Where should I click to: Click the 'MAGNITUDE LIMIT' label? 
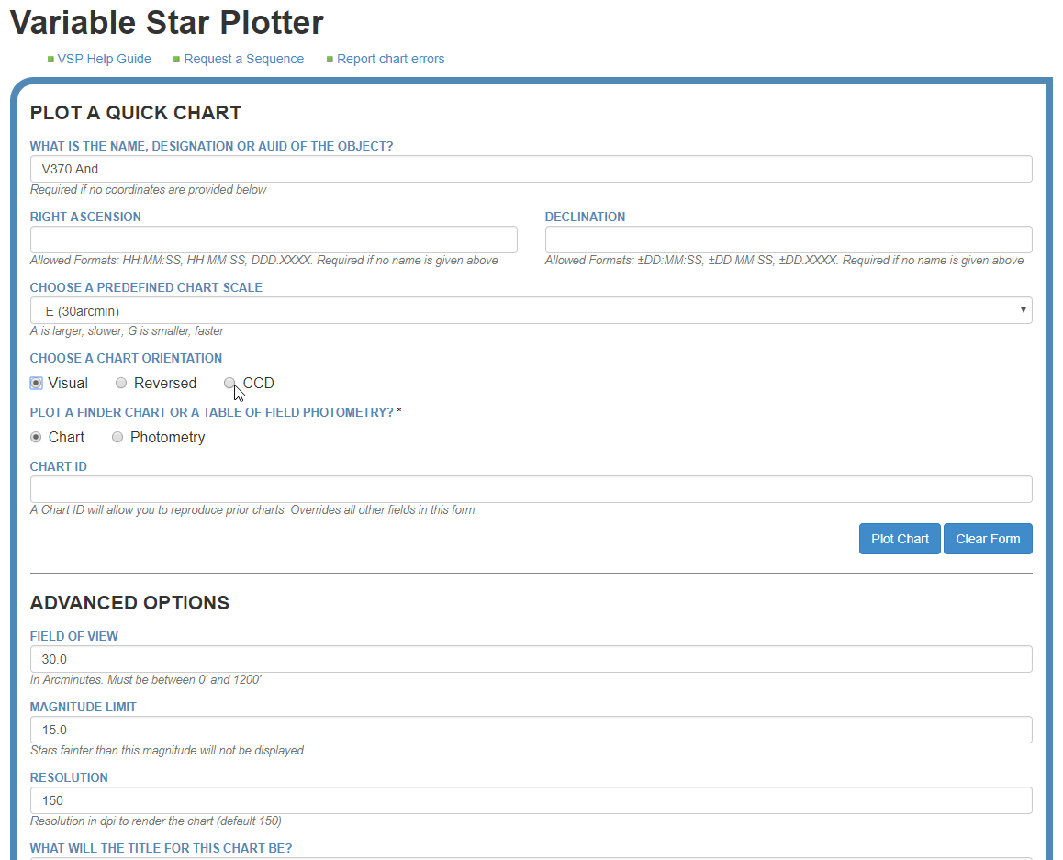pyautogui.click(x=84, y=707)
